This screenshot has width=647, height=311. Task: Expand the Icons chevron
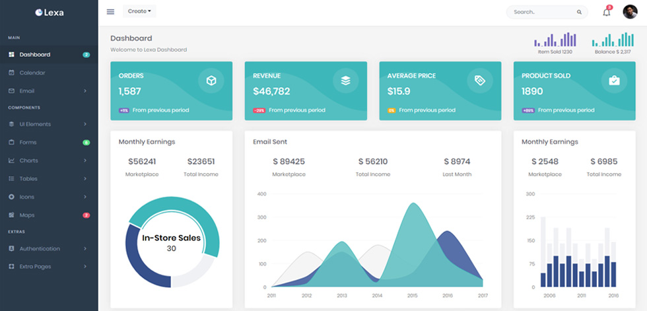pos(85,197)
